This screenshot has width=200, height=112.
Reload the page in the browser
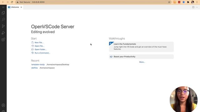click(x=12, y=2)
